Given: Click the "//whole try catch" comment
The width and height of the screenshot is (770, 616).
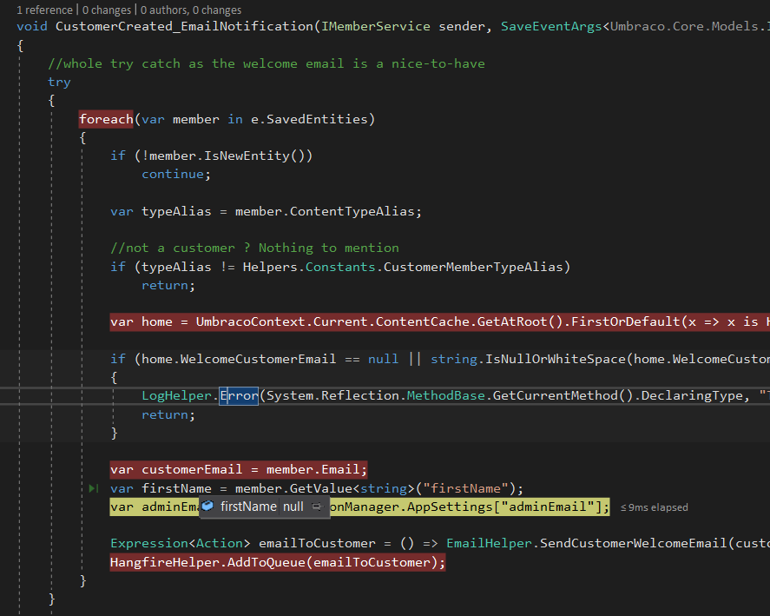Looking at the screenshot, I should tap(267, 64).
